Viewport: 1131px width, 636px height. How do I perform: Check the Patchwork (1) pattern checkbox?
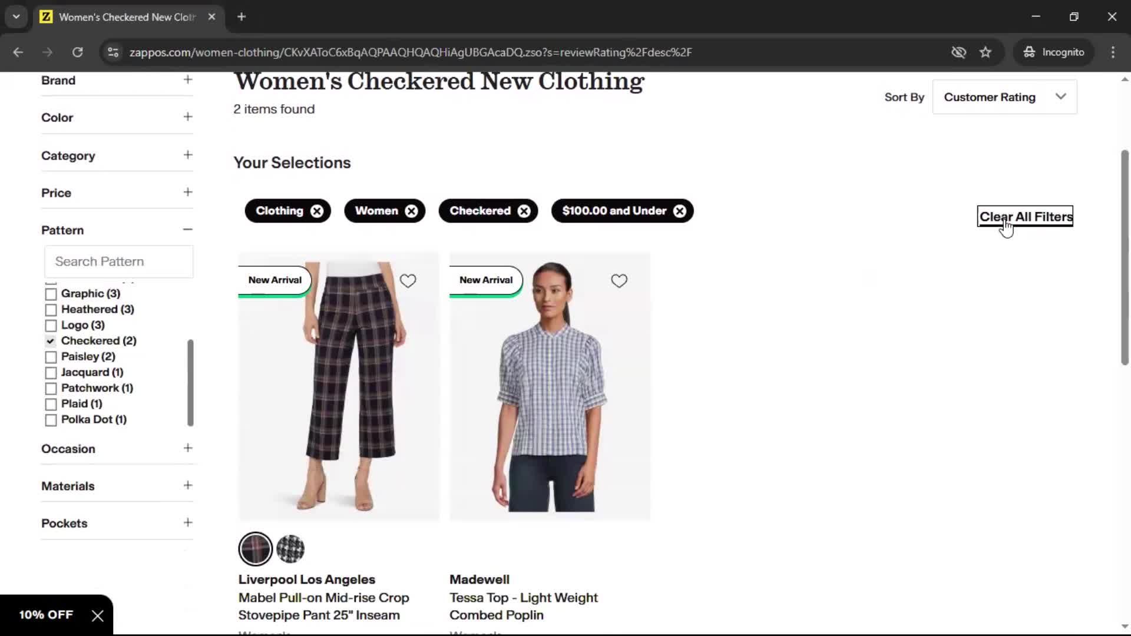51,389
